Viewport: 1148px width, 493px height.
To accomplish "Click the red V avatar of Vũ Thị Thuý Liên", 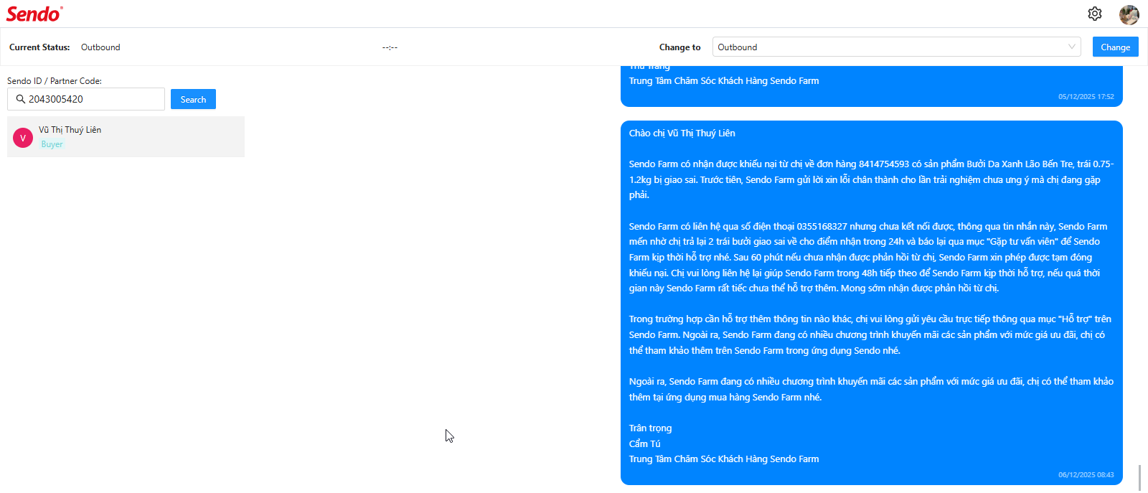I will (23, 138).
